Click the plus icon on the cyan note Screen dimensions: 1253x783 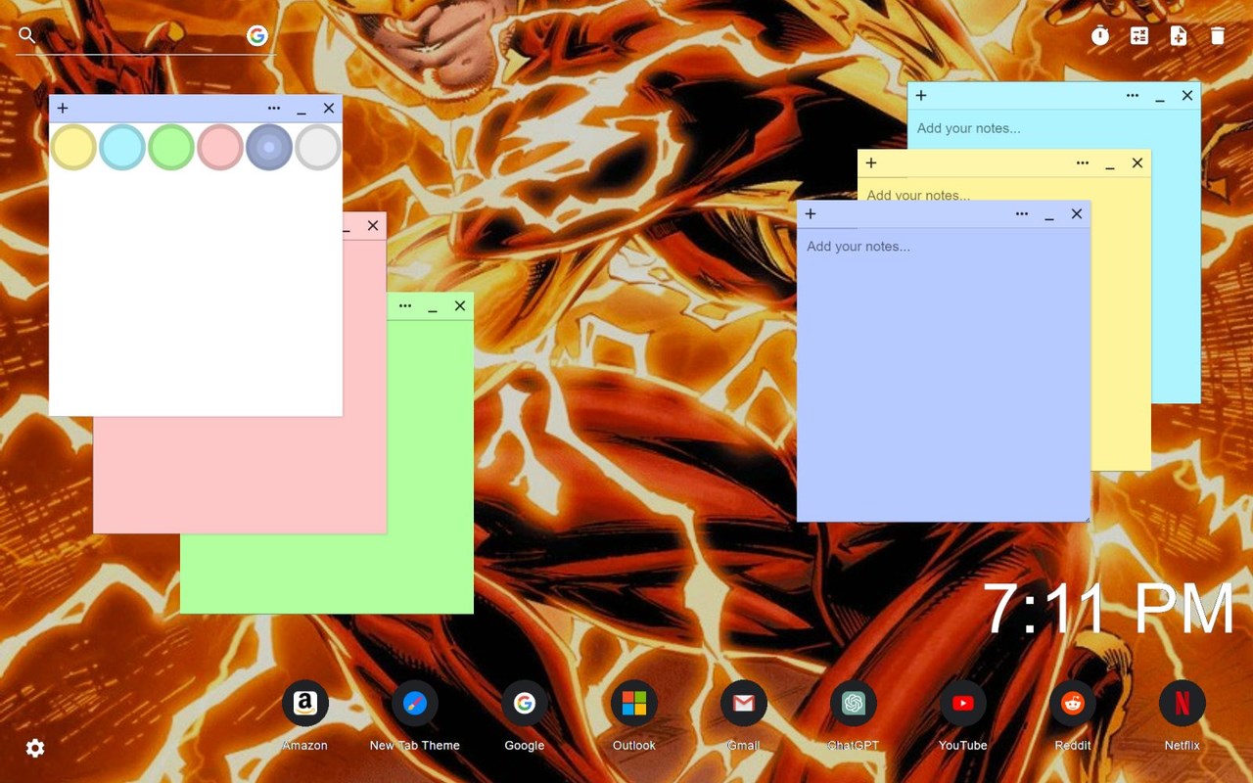pyautogui.click(x=921, y=96)
